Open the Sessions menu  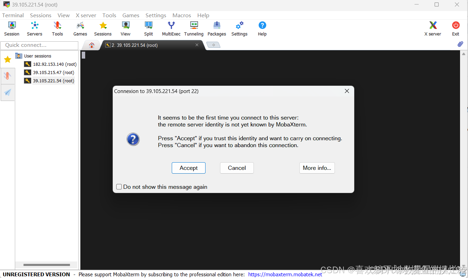[x=41, y=15]
